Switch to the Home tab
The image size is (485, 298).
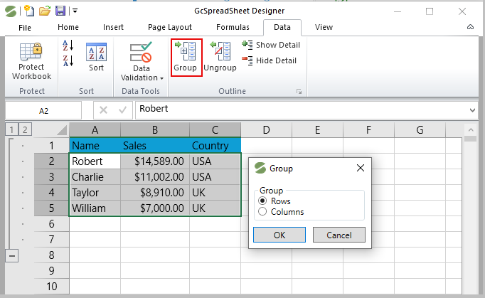68,27
